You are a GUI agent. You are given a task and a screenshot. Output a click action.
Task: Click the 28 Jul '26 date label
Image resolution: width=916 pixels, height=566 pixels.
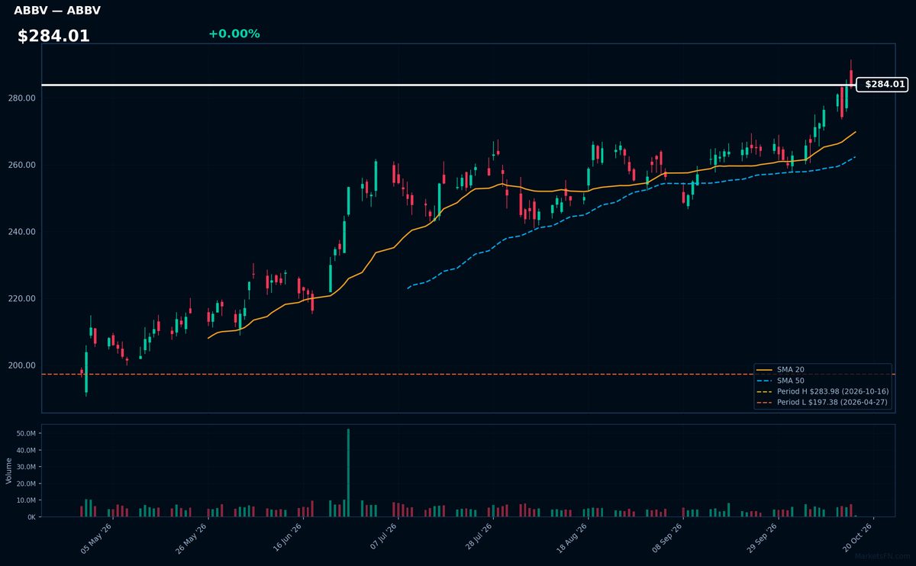[476, 538]
